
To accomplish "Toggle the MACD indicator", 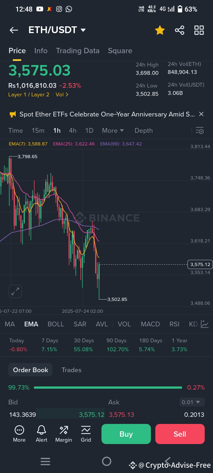I will (x=150, y=324).
